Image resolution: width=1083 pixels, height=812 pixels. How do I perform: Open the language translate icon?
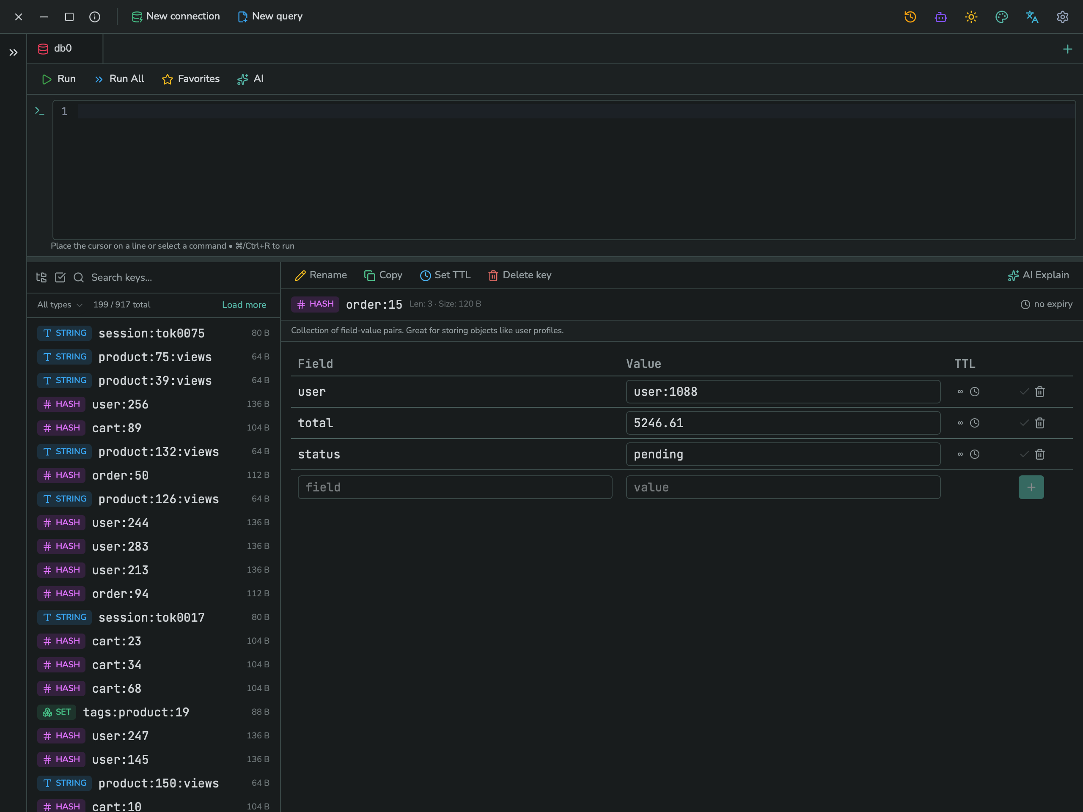pos(1032,16)
